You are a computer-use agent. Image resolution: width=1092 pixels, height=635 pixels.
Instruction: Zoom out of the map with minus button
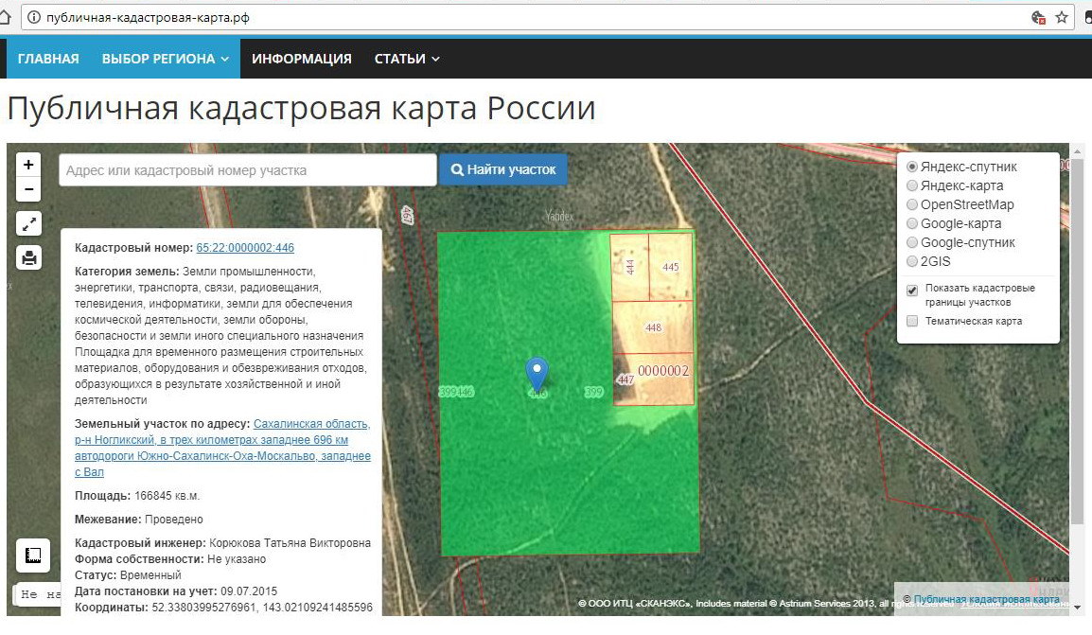(x=28, y=189)
